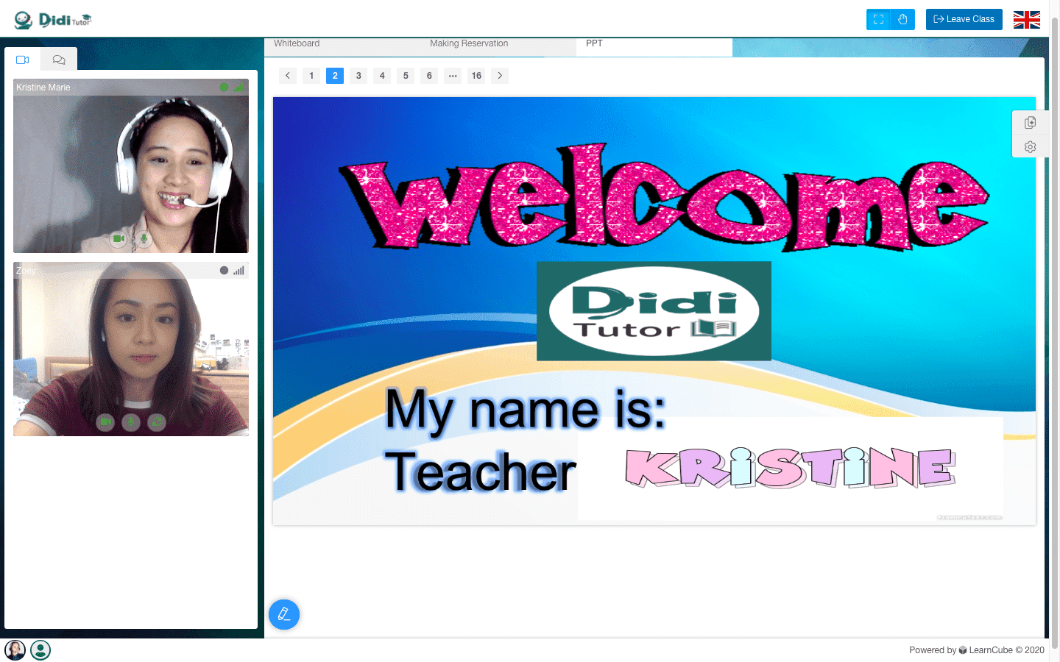1060x662 pixels.
Task: Open the UK flag language selector
Action: coord(1026,20)
